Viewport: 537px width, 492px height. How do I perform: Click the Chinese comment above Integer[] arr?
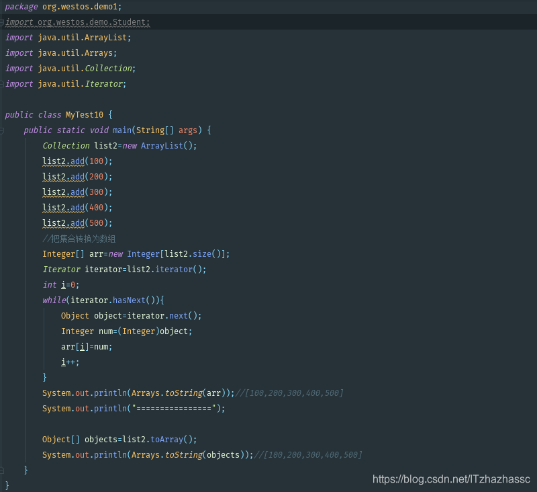click(x=79, y=239)
